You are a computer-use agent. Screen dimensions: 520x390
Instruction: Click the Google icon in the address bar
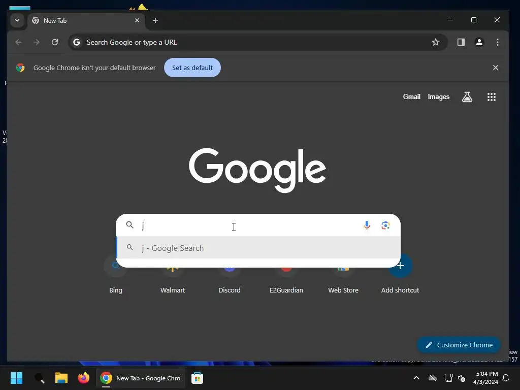click(77, 42)
